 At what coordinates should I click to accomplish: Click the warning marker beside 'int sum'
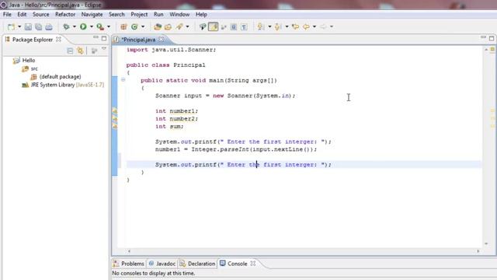[115, 126]
